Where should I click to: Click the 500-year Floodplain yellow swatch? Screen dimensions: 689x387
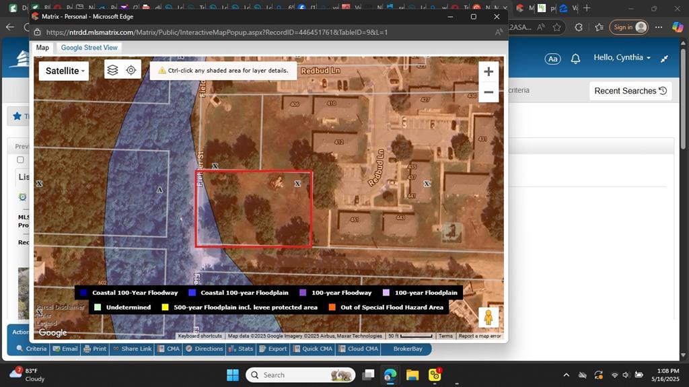point(165,308)
